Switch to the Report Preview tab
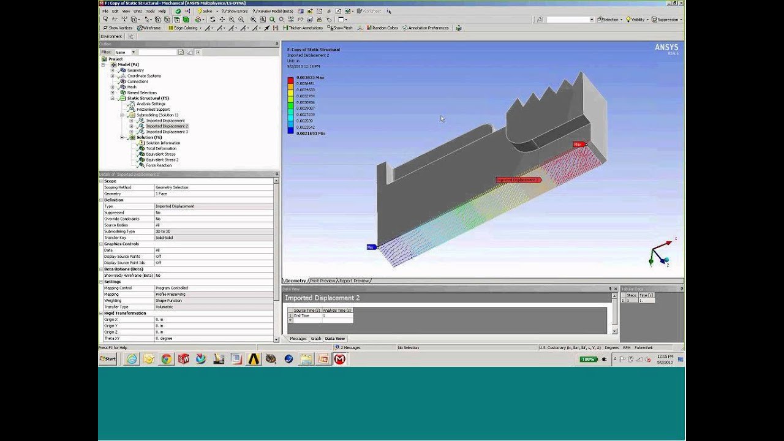Image resolution: width=784 pixels, height=441 pixels. 354,281
